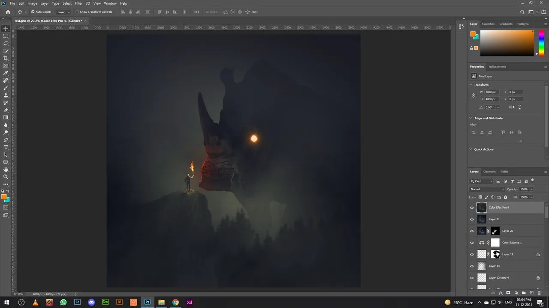This screenshot has height=308, width=549.
Task: Switch to the Adjustments tab
Action: pos(497,67)
